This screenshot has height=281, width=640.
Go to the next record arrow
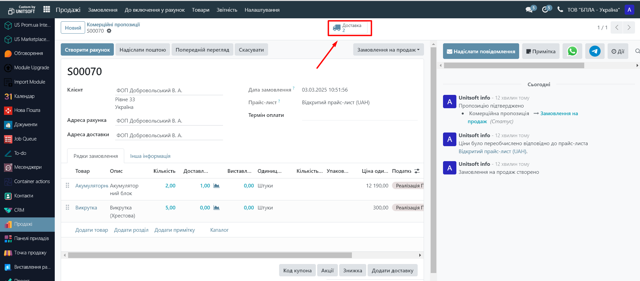point(629,28)
